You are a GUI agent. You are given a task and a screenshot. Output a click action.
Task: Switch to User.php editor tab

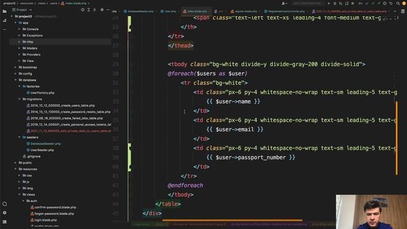pos(169,11)
